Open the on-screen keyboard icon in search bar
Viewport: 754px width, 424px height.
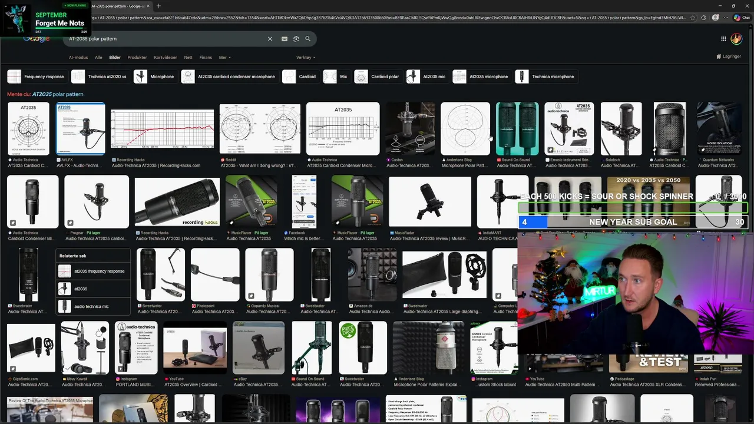click(285, 39)
